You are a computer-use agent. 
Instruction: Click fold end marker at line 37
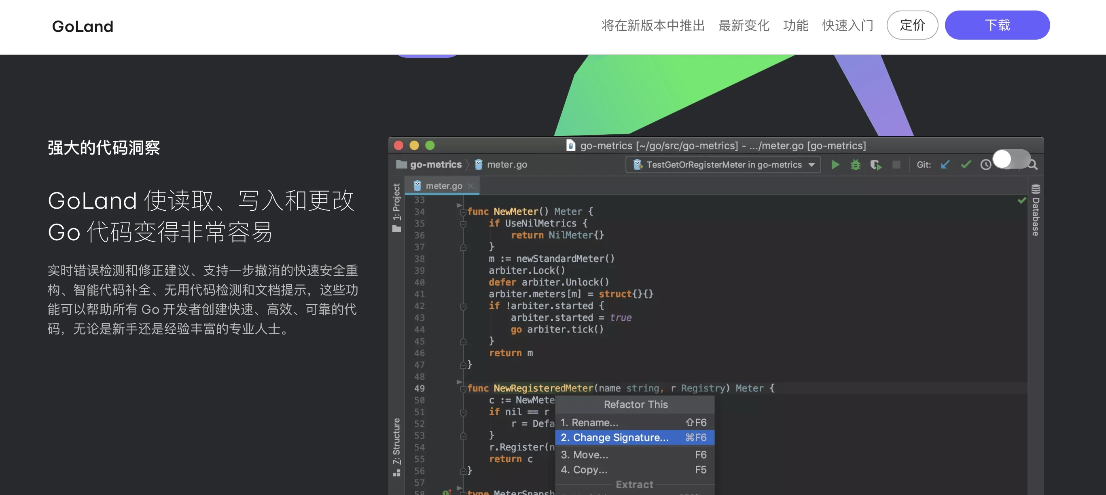tap(463, 247)
